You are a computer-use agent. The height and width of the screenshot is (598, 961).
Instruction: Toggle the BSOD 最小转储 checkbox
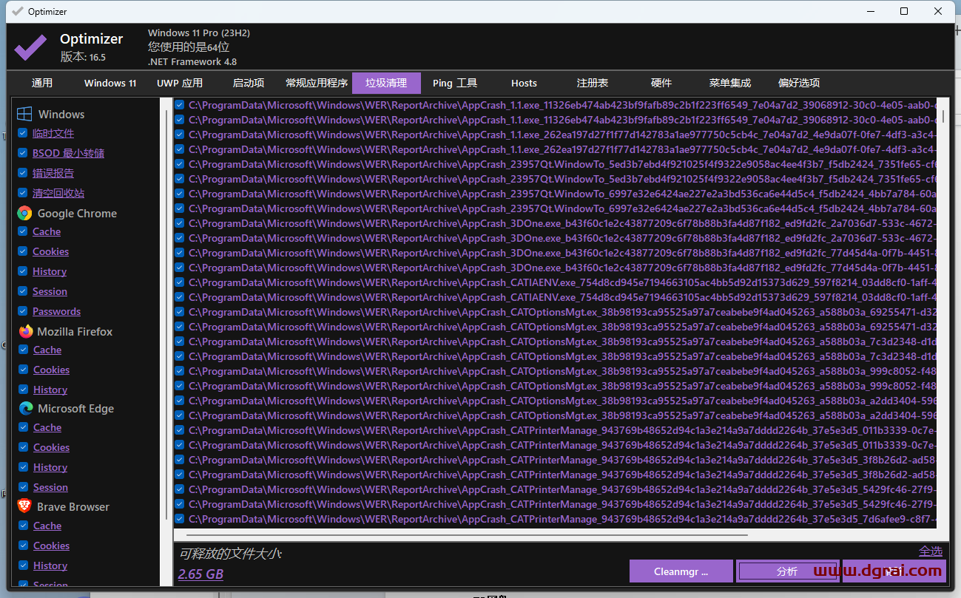[x=23, y=153]
